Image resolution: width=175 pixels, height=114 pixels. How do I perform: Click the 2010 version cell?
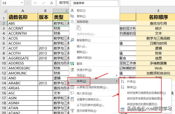(45, 58)
